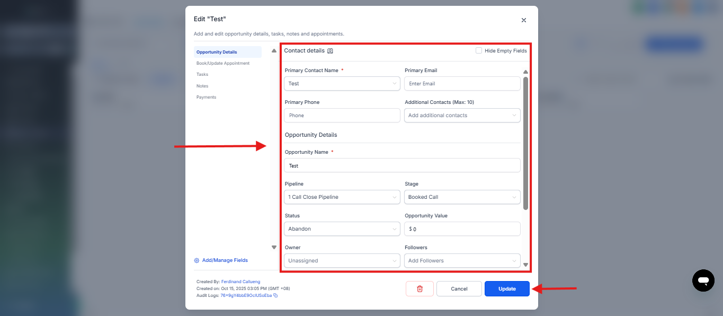Screen dimensions: 723x316
Task: Click the red trash delete icon
Action: (419, 288)
